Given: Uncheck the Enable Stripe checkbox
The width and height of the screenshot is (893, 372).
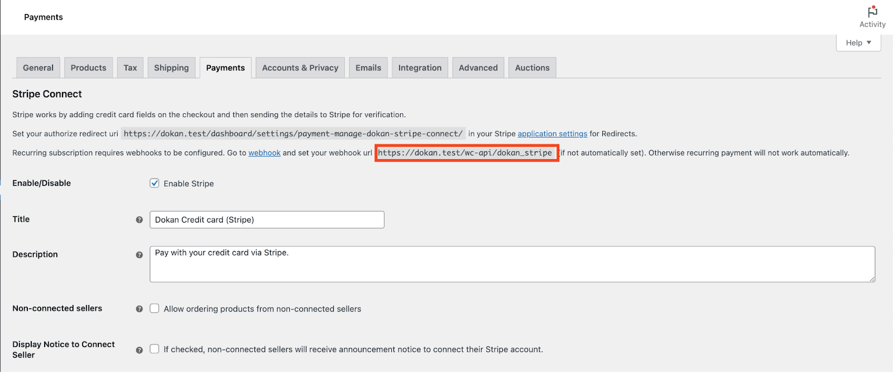Looking at the screenshot, I should tap(155, 183).
